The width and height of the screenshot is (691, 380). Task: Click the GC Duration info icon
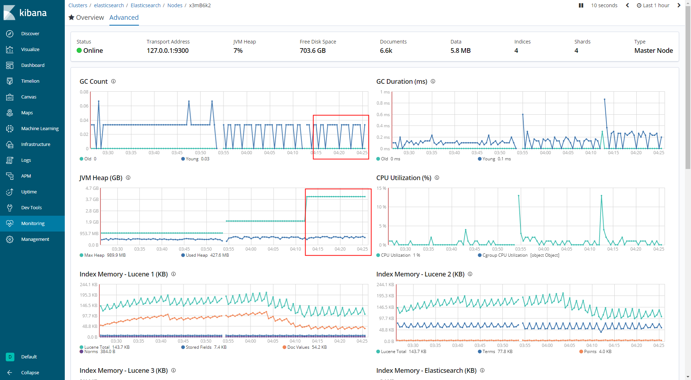point(433,81)
